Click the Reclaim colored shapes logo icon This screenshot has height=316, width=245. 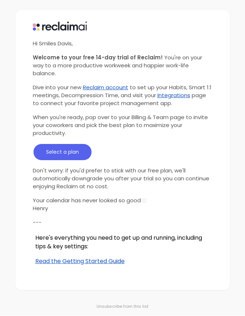click(36, 27)
